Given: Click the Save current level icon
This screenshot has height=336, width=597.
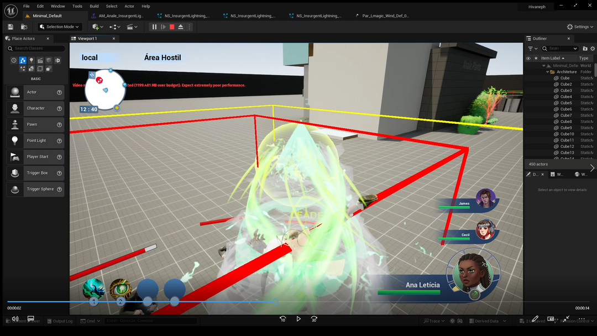Looking at the screenshot, I should pos(11,27).
